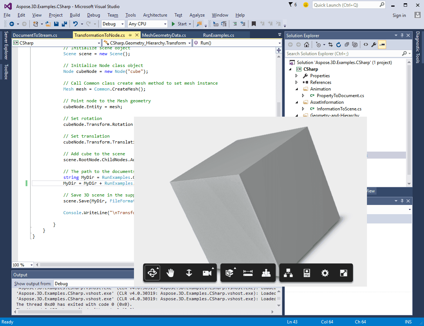Switch to the DocumentToStream.cs tab
The width and height of the screenshot is (424, 326).
click(x=35, y=35)
